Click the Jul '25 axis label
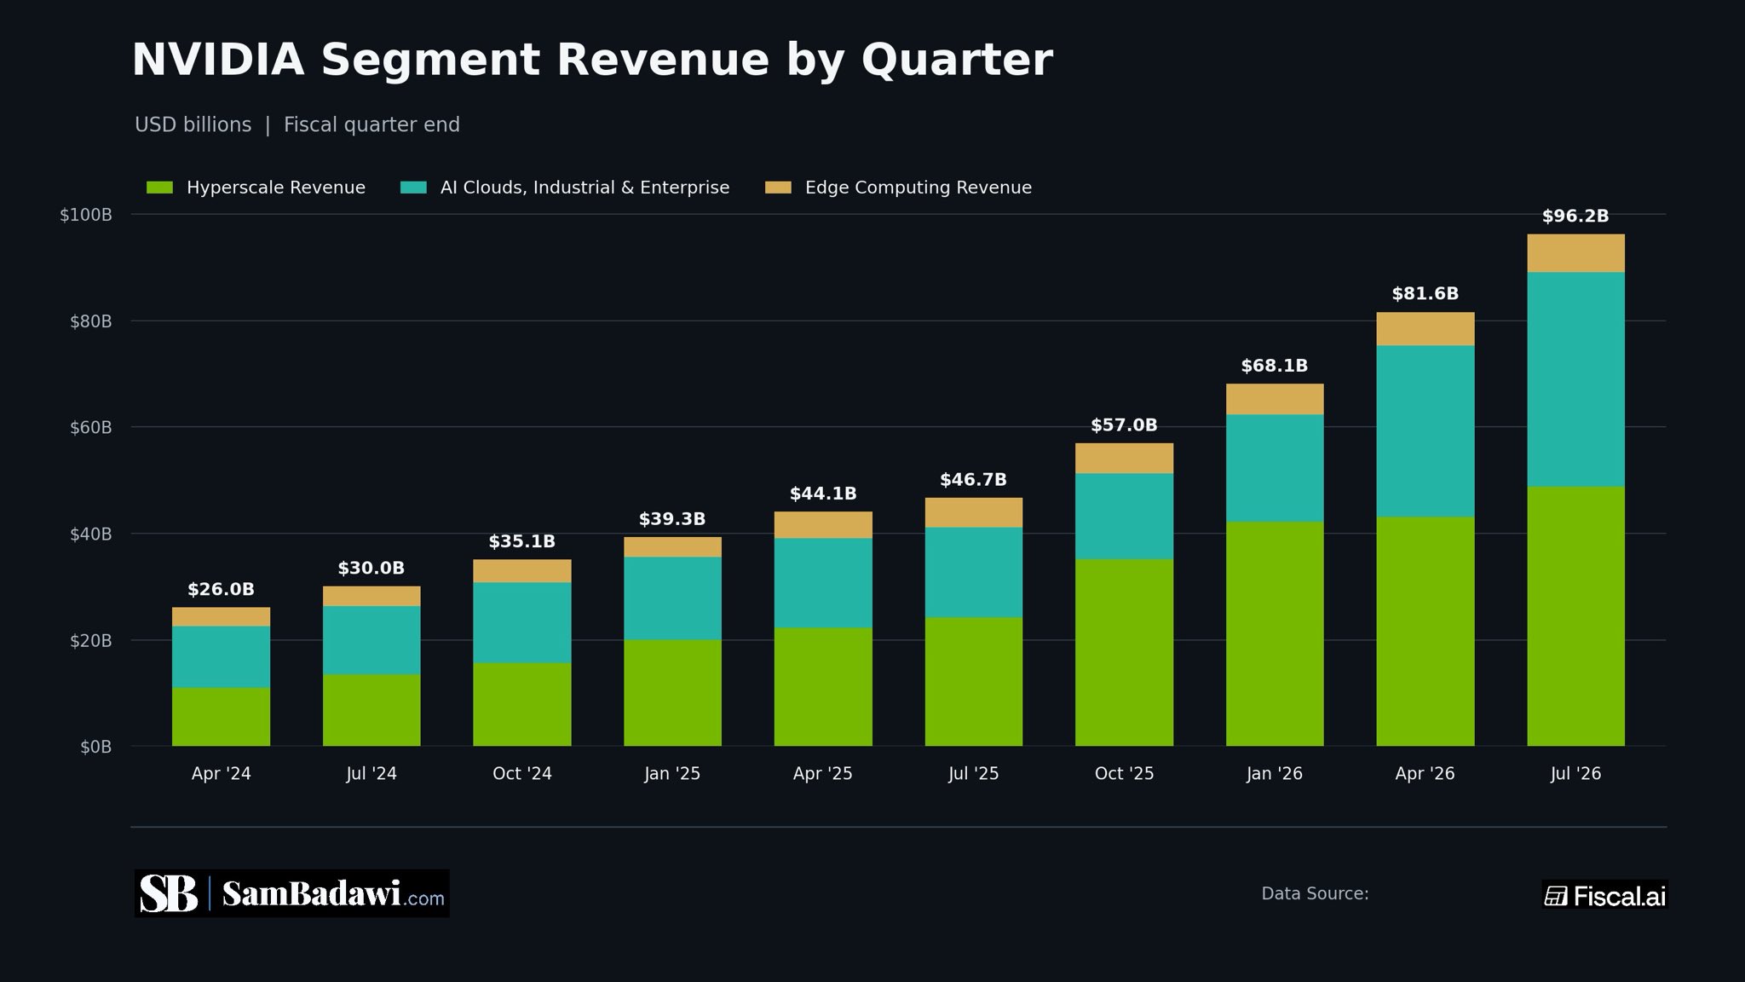1745x982 pixels. [x=973, y=774]
